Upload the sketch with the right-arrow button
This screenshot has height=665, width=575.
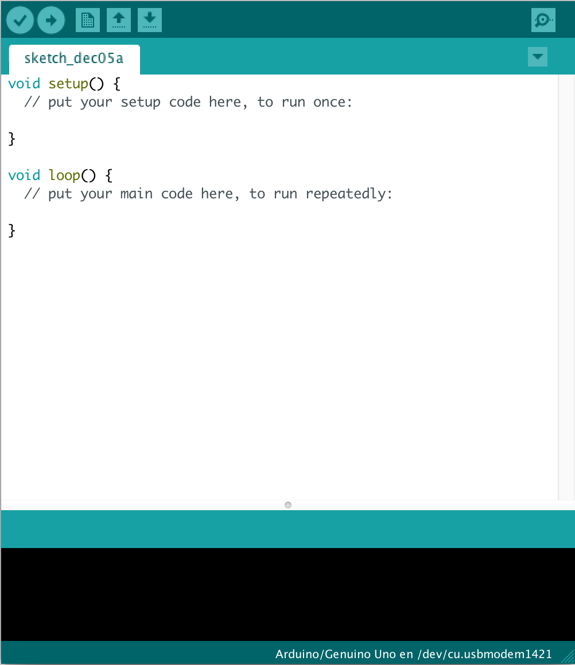point(51,20)
